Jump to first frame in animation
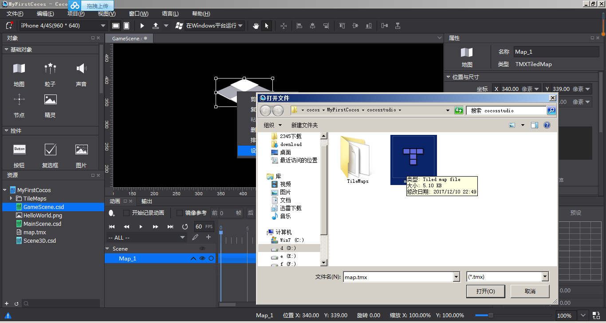 pyautogui.click(x=112, y=227)
